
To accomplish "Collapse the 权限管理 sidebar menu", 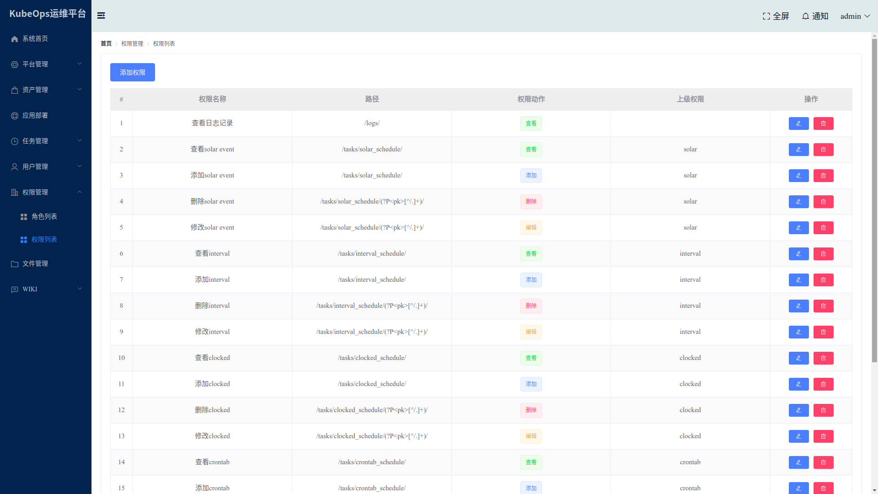I will click(x=46, y=192).
